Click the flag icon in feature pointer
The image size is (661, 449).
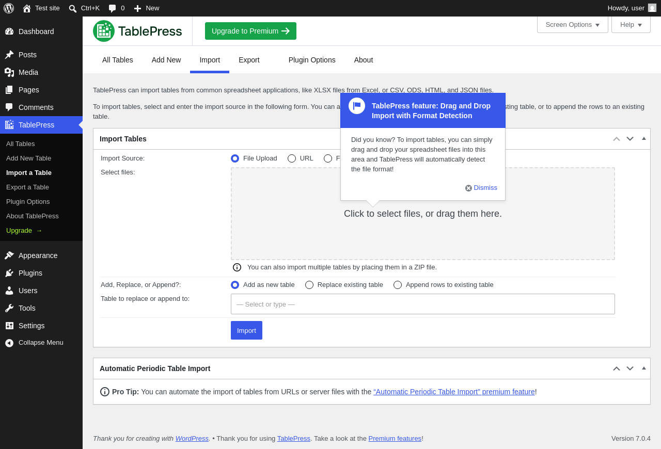point(357,106)
